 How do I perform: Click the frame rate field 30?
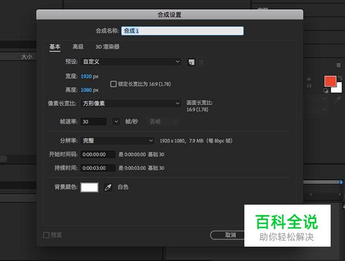(94, 122)
